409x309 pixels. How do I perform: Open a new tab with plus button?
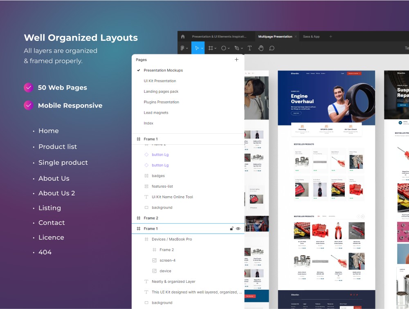point(331,36)
